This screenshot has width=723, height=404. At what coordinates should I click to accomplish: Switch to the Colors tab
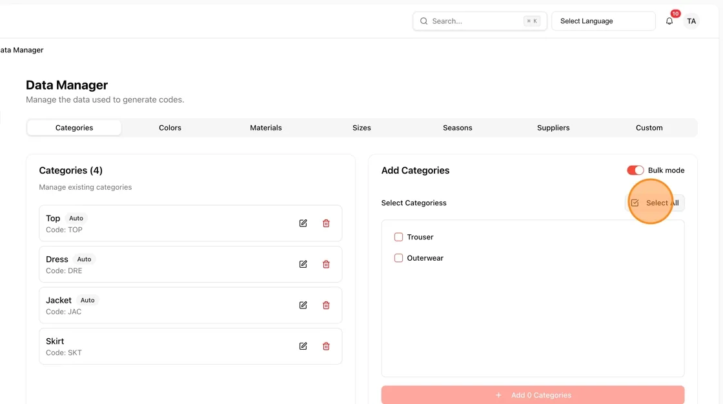coord(170,128)
